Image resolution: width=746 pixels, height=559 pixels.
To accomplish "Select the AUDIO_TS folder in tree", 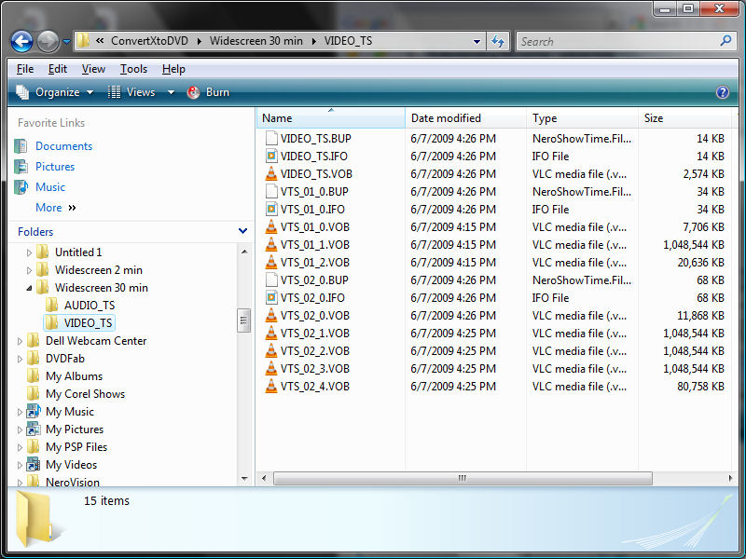I will pos(90,306).
